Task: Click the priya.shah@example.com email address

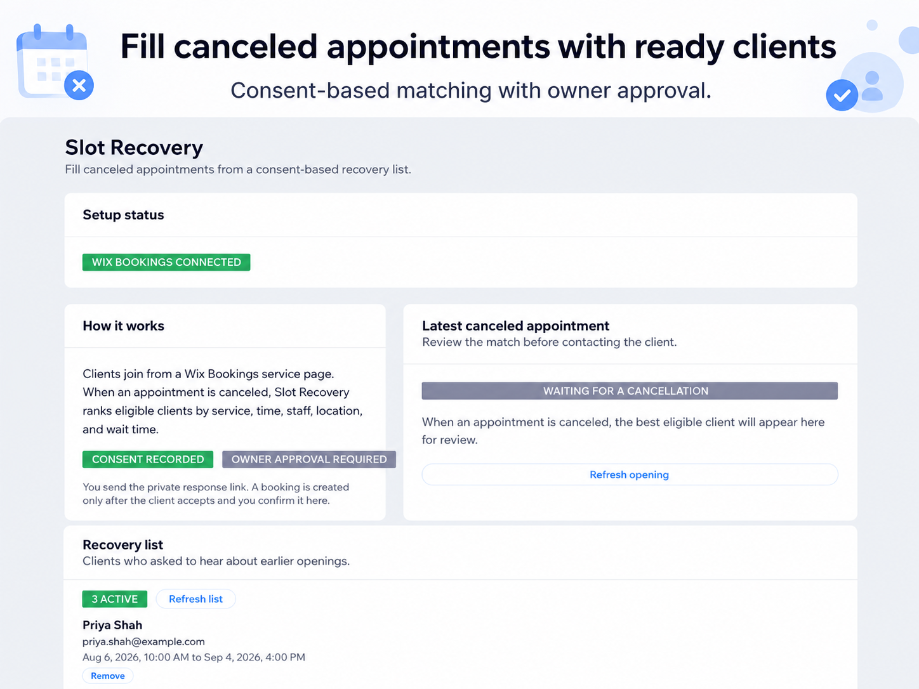Action: point(144,641)
